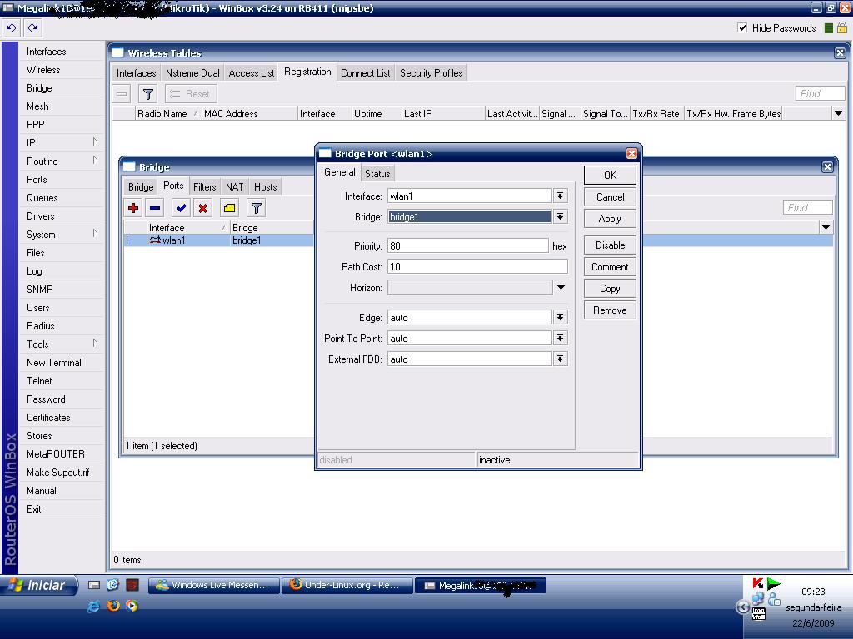Expand the External FDB dropdown
853x639 pixels.
point(561,359)
